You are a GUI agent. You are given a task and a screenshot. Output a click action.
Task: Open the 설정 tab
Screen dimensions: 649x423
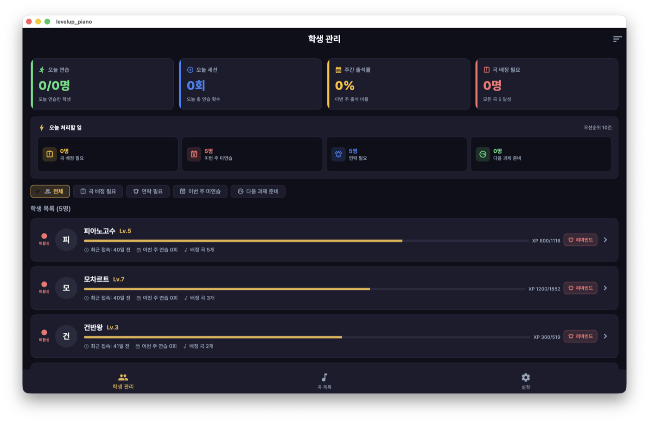click(526, 381)
